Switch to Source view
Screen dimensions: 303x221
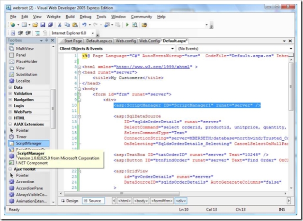(93, 201)
